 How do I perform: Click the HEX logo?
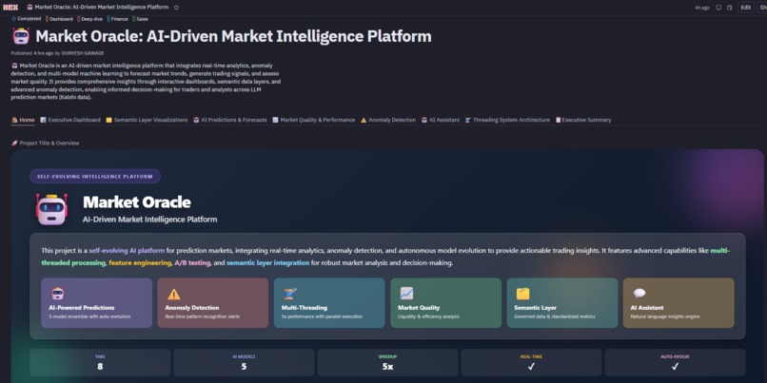(10, 8)
